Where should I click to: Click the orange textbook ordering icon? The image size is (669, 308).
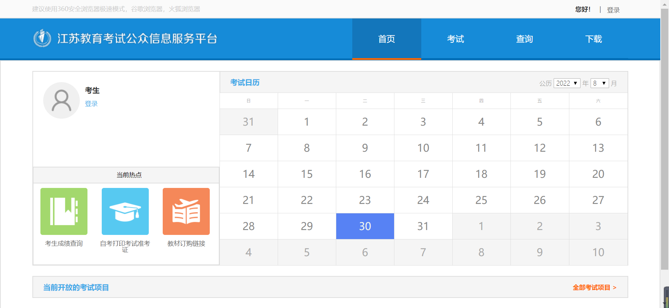[x=186, y=211]
